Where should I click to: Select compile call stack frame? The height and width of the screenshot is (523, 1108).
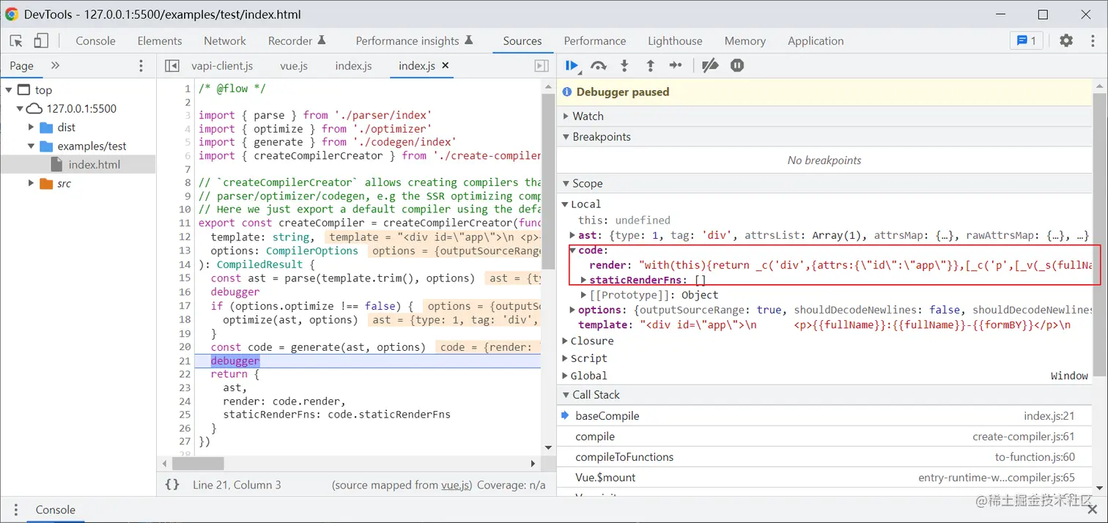pyautogui.click(x=824, y=437)
